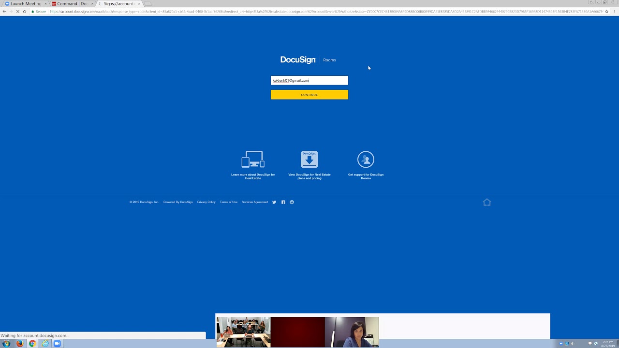
Task: Click the devices icon for DocuSign Real Estate
Action: click(253, 159)
